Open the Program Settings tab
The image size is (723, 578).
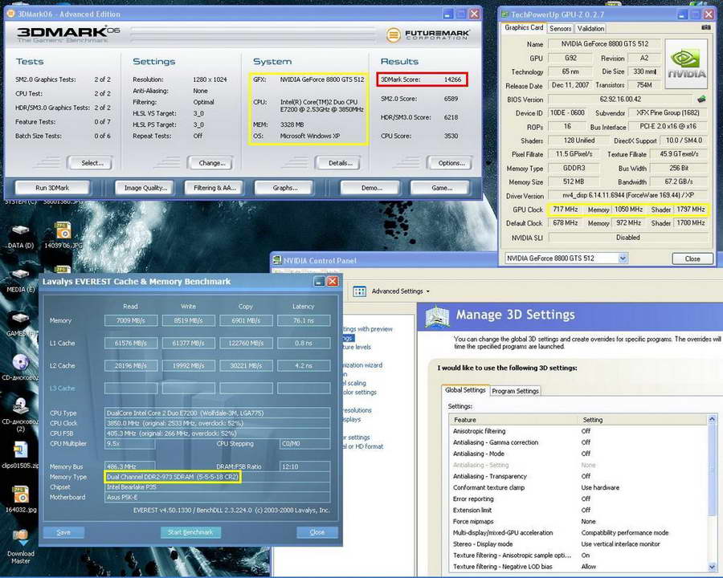point(515,391)
